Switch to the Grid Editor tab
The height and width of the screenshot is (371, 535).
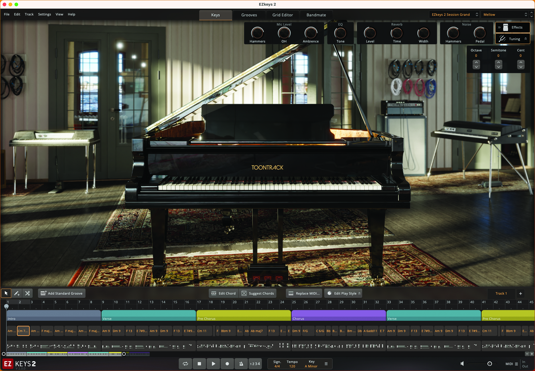283,15
